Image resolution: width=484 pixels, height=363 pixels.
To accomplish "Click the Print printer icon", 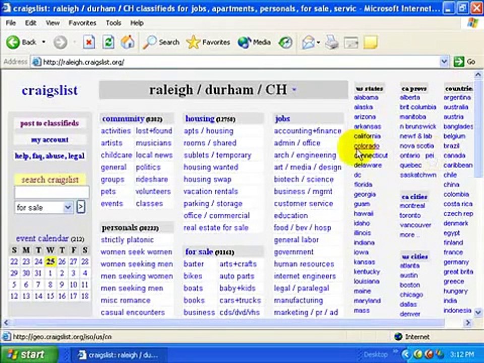I will (332, 42).
